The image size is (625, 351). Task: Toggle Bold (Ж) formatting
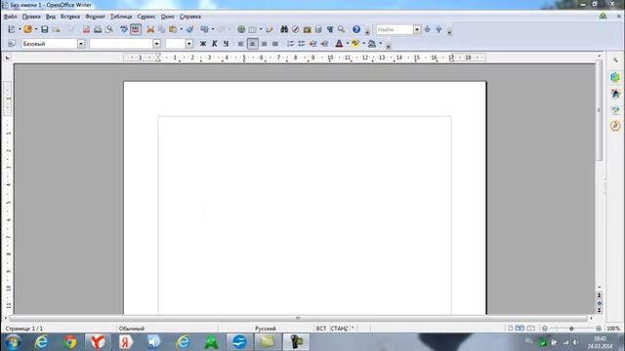[203, 44]
